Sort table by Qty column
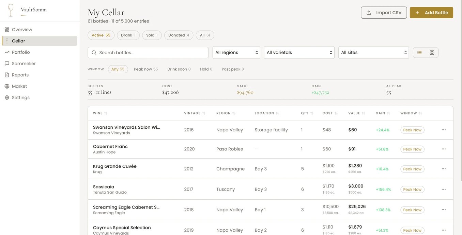Viewport: 462px width, 235px height. pyautogui.click(x=307, y=113)
